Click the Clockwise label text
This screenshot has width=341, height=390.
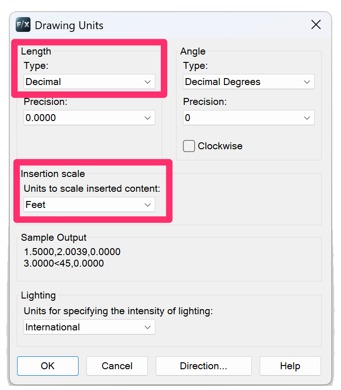[220, 146]
